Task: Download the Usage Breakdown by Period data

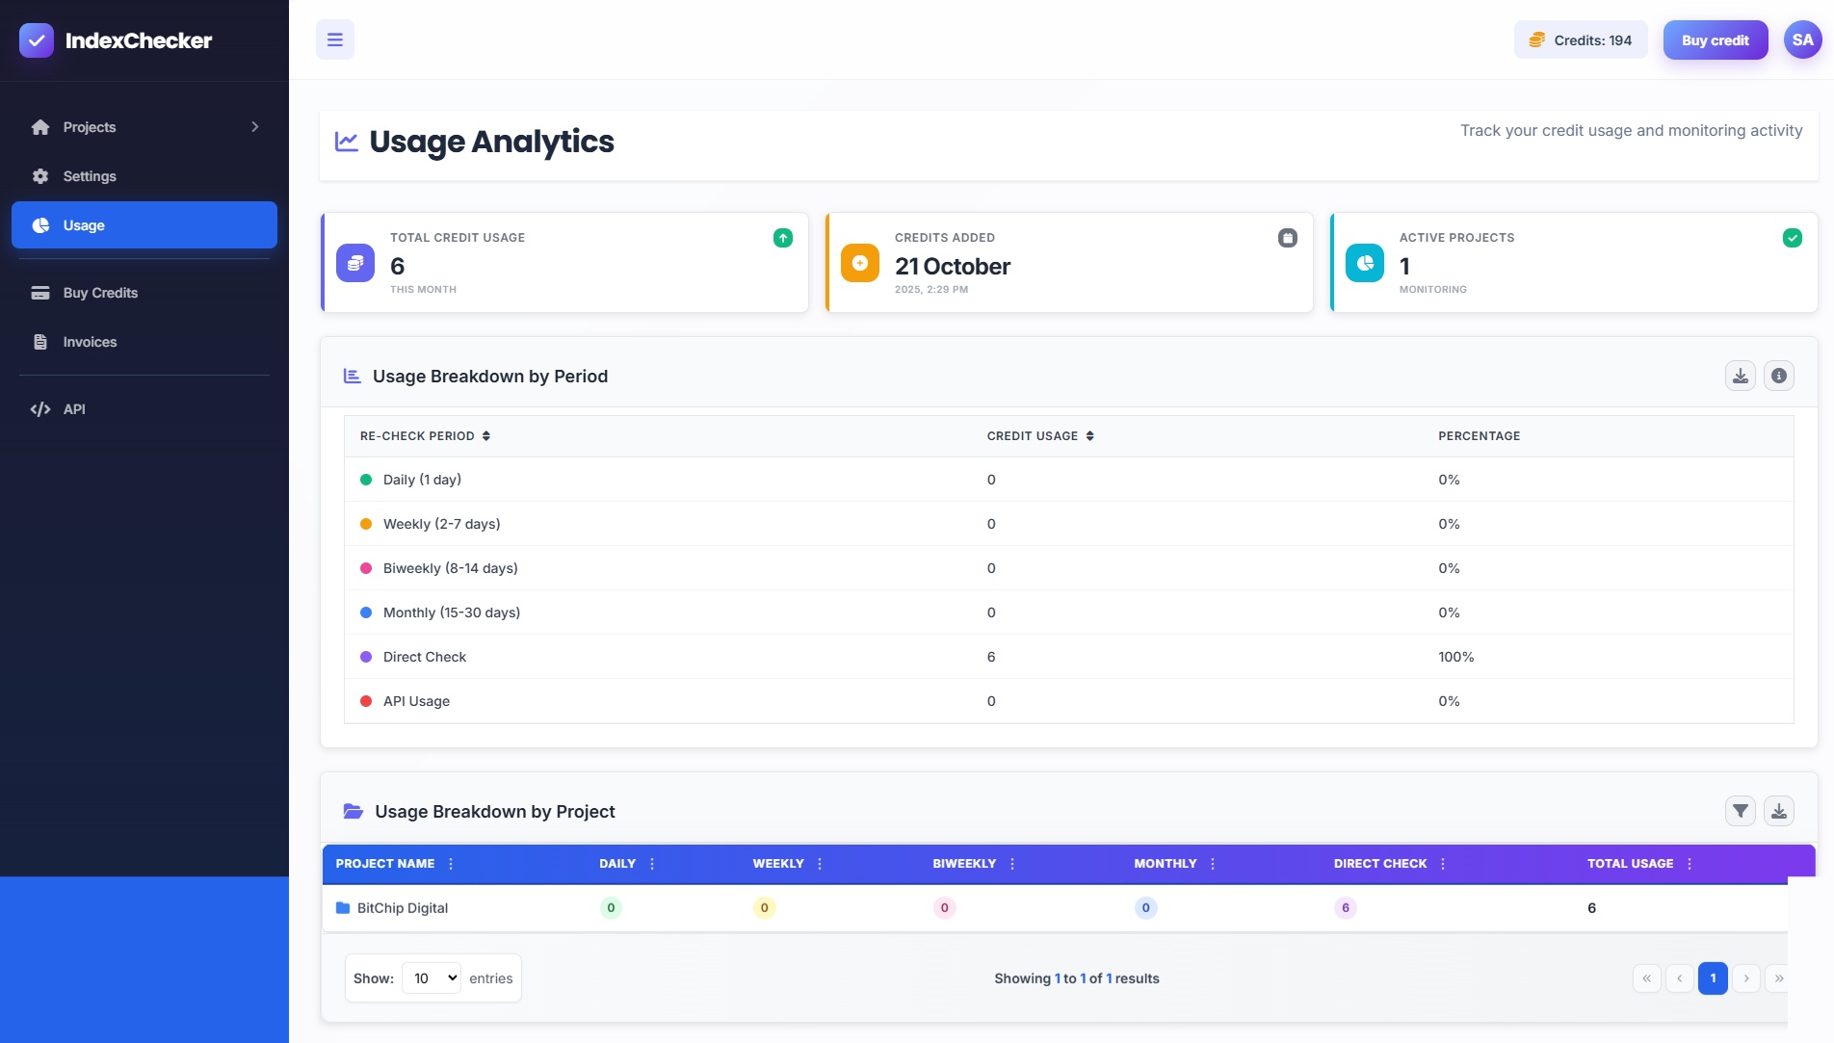Action: 1740,376
